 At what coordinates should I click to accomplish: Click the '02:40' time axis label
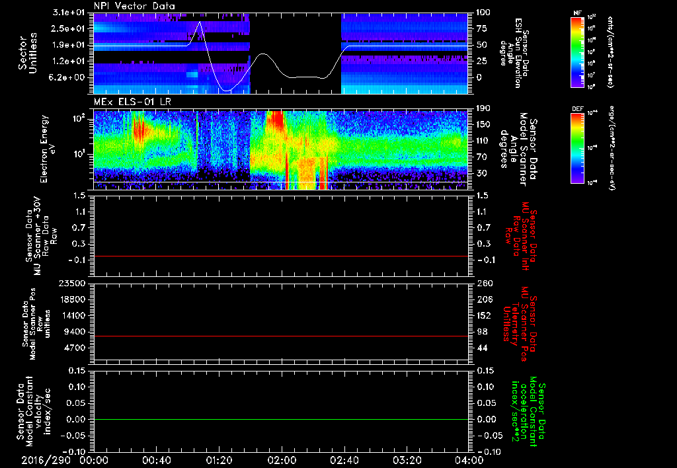(344, 461)
